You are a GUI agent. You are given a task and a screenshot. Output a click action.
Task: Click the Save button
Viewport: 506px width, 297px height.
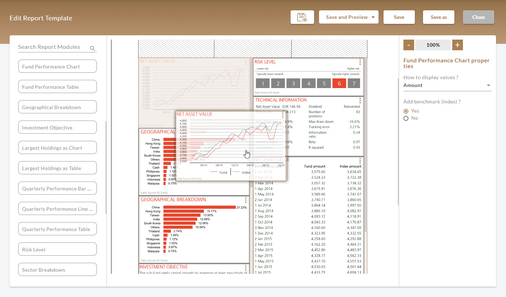(x=399, y=17)
